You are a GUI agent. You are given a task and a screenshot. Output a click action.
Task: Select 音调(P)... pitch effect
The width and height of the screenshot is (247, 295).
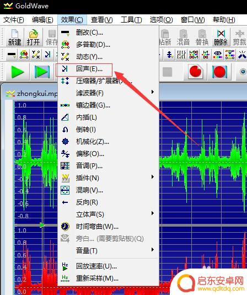click(108, 166)
